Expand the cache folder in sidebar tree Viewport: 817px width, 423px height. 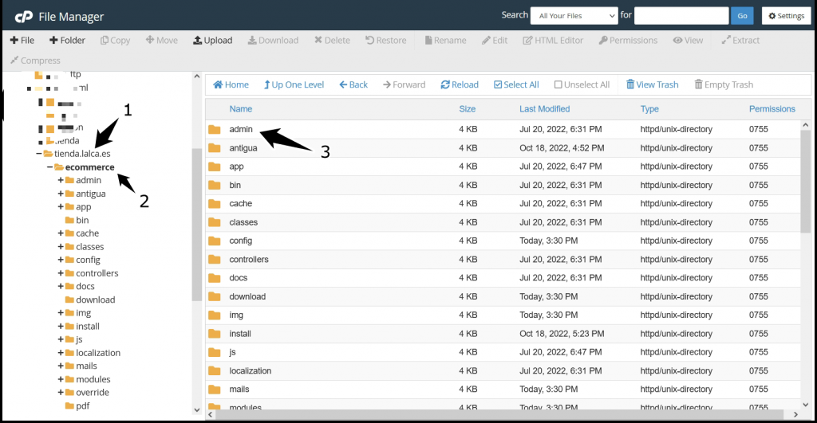click(x=61, y=233)
